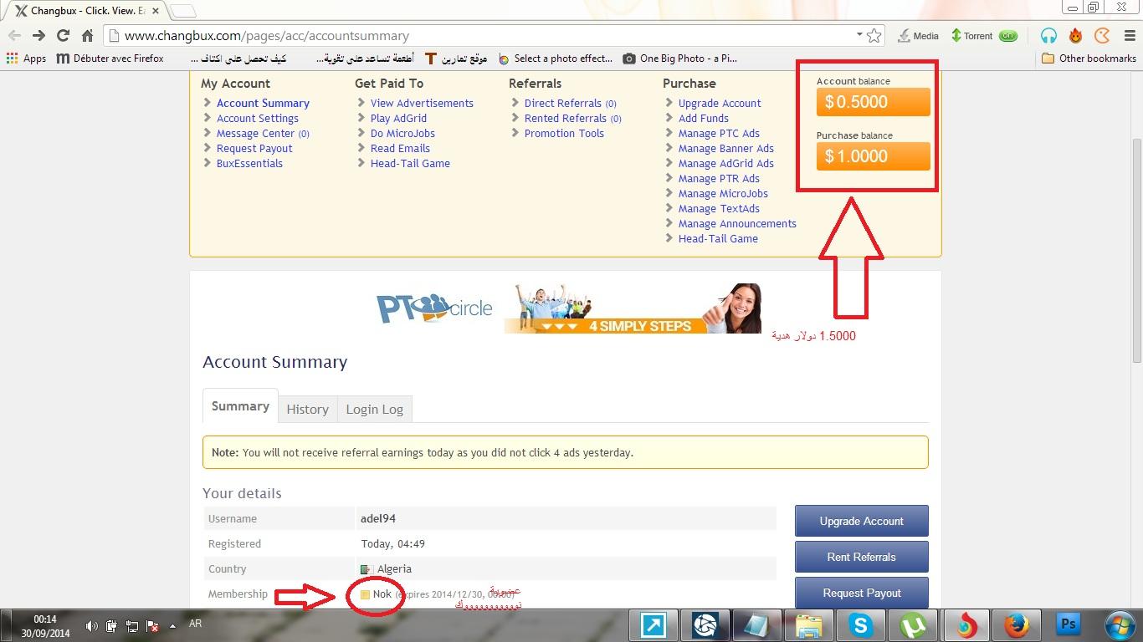
Task: Open Manage MicroJobs
Action: tap(723, 193)
